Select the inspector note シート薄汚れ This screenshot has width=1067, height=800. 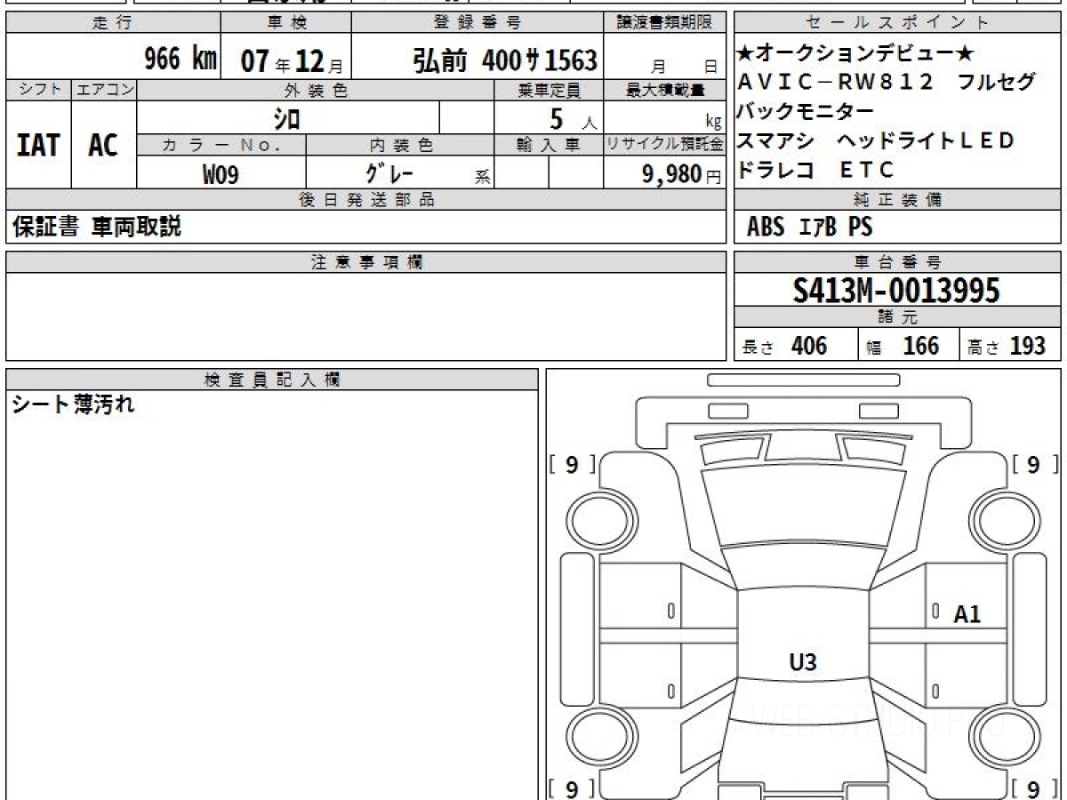73,405
